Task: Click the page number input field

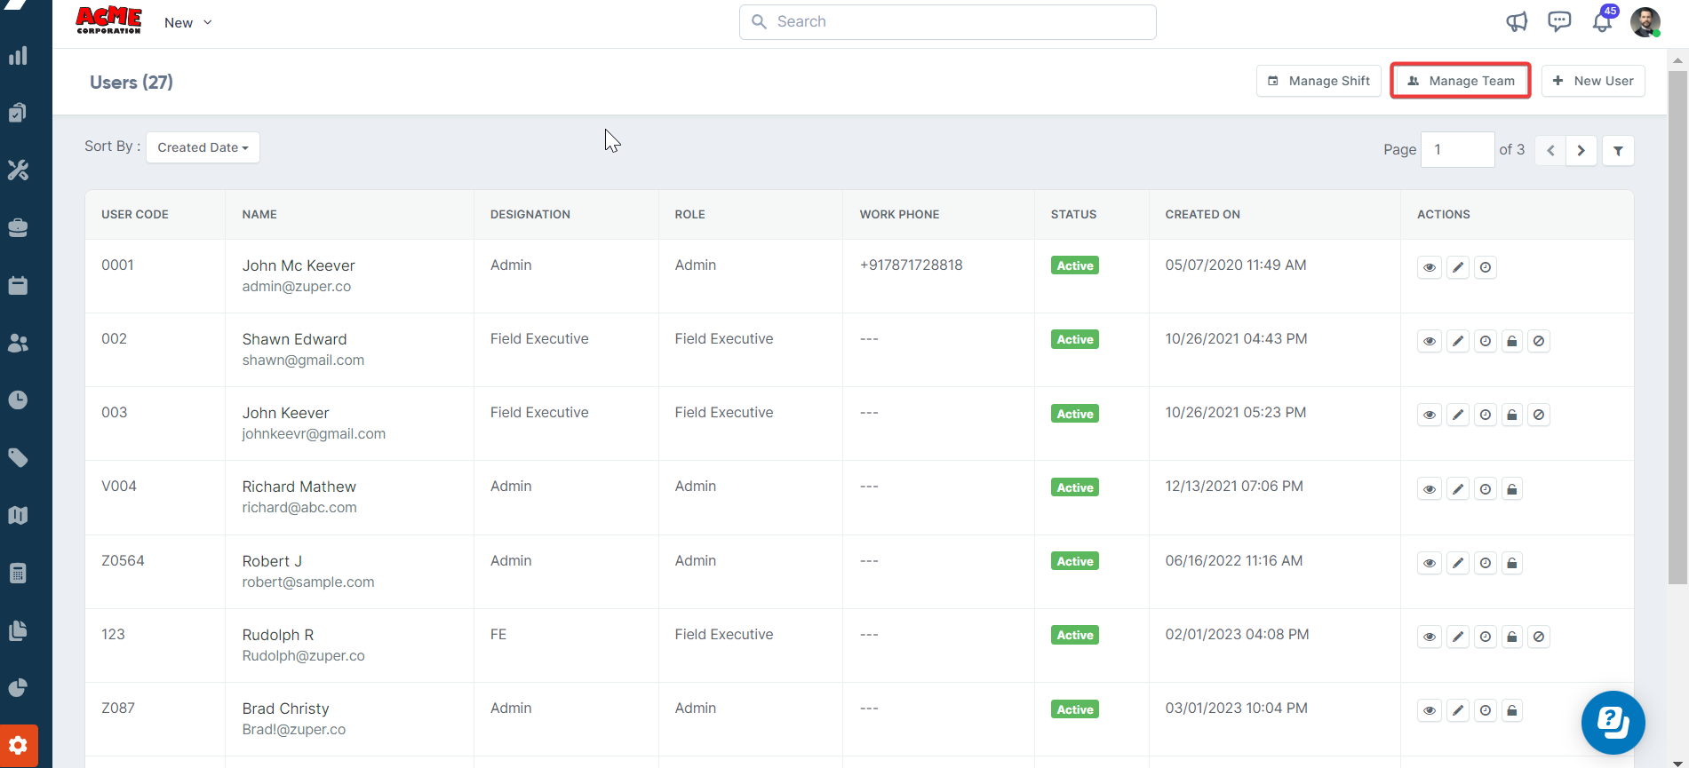Action: click(1457, 150)
